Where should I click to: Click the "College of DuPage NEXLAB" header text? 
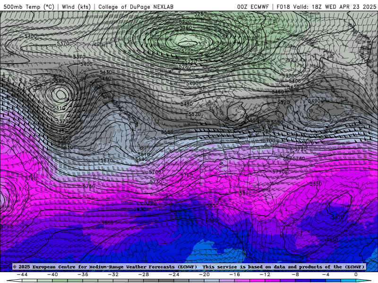tap(136, 7)
